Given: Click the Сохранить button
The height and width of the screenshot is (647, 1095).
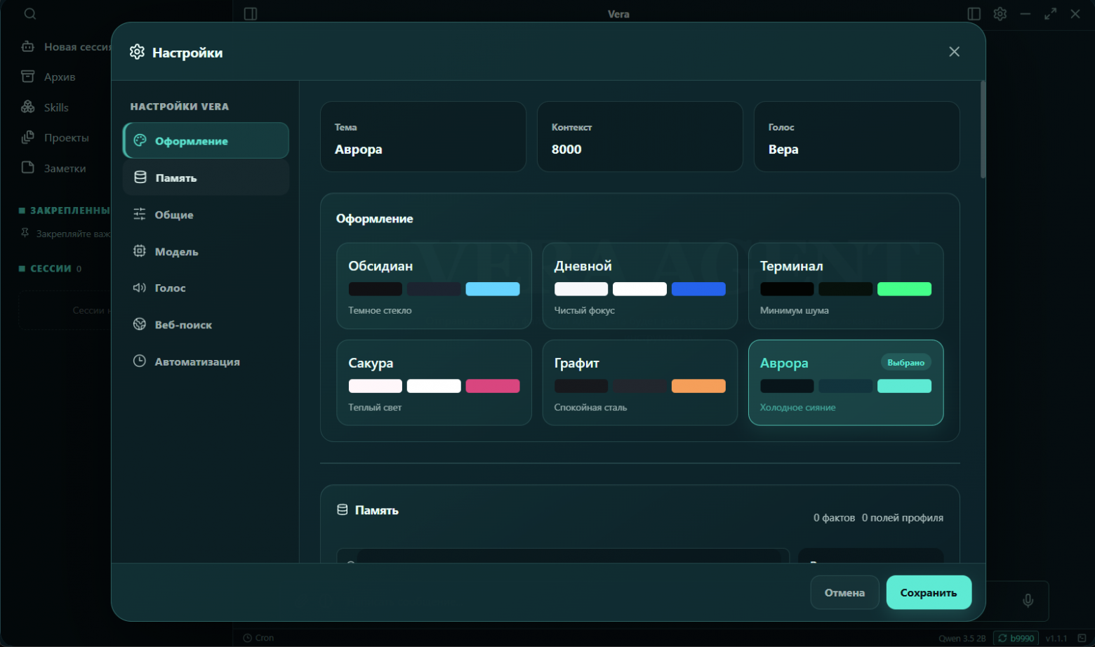Looking at the screenshot, I should point(929,593).
